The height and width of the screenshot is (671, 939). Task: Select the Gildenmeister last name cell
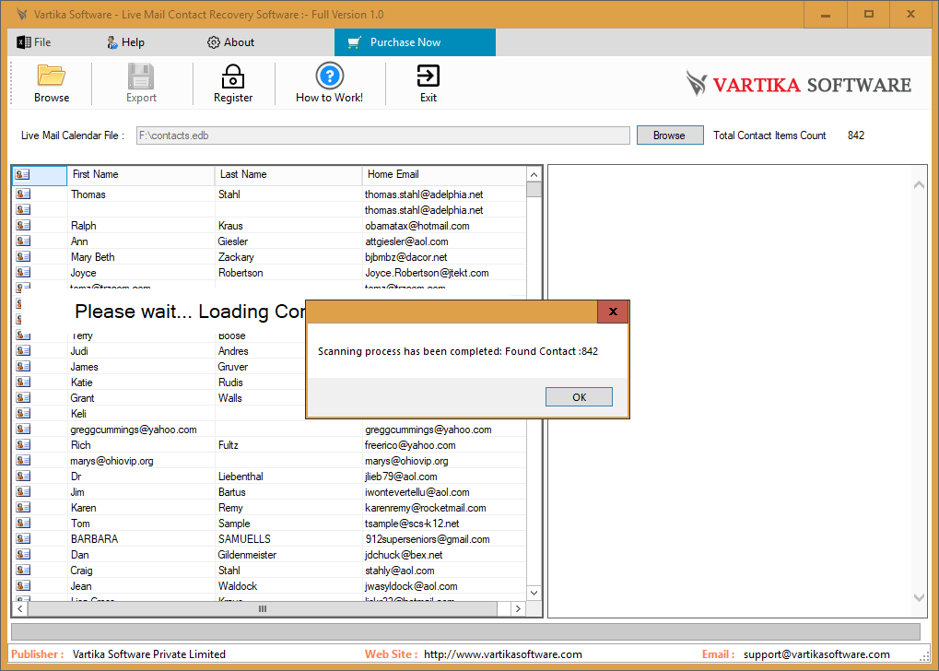288,554
